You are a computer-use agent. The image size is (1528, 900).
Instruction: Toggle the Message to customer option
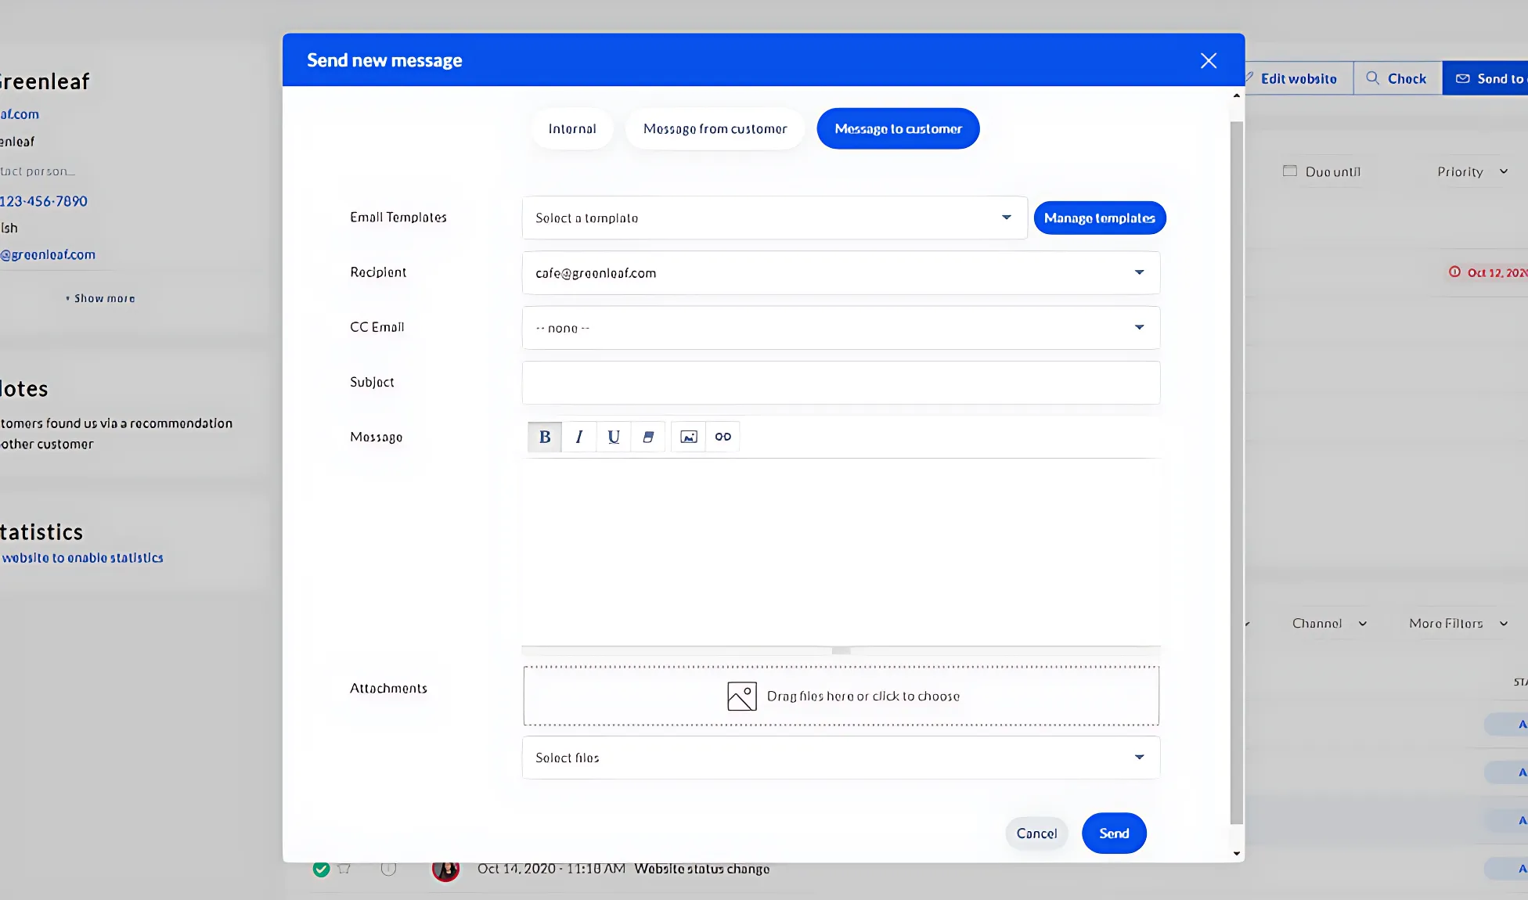point(898,128)
